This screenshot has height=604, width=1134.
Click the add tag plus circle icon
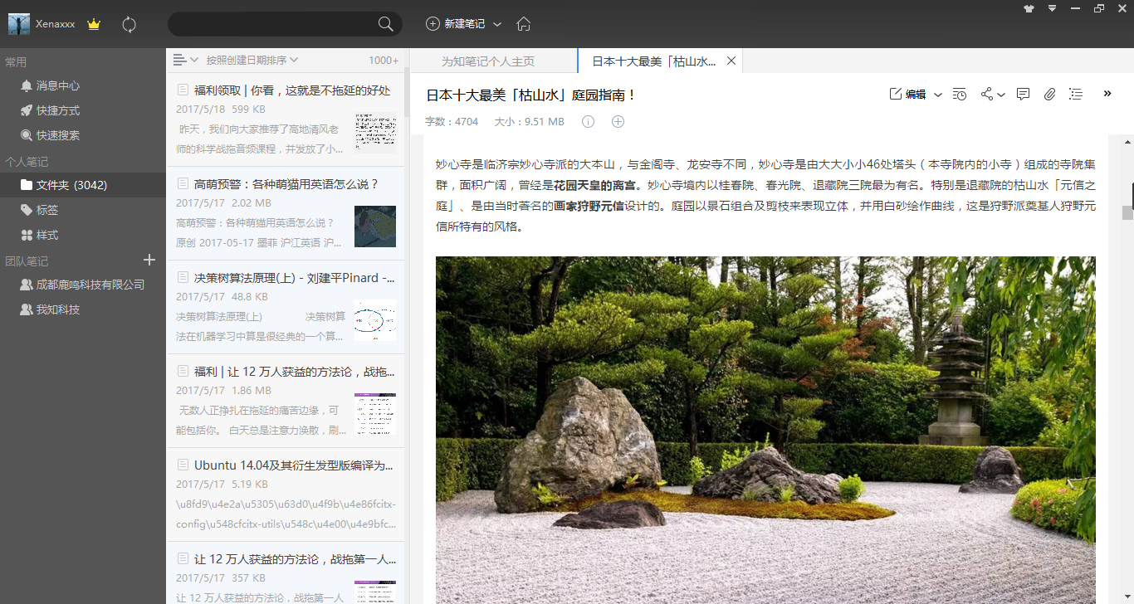point(618,121)
